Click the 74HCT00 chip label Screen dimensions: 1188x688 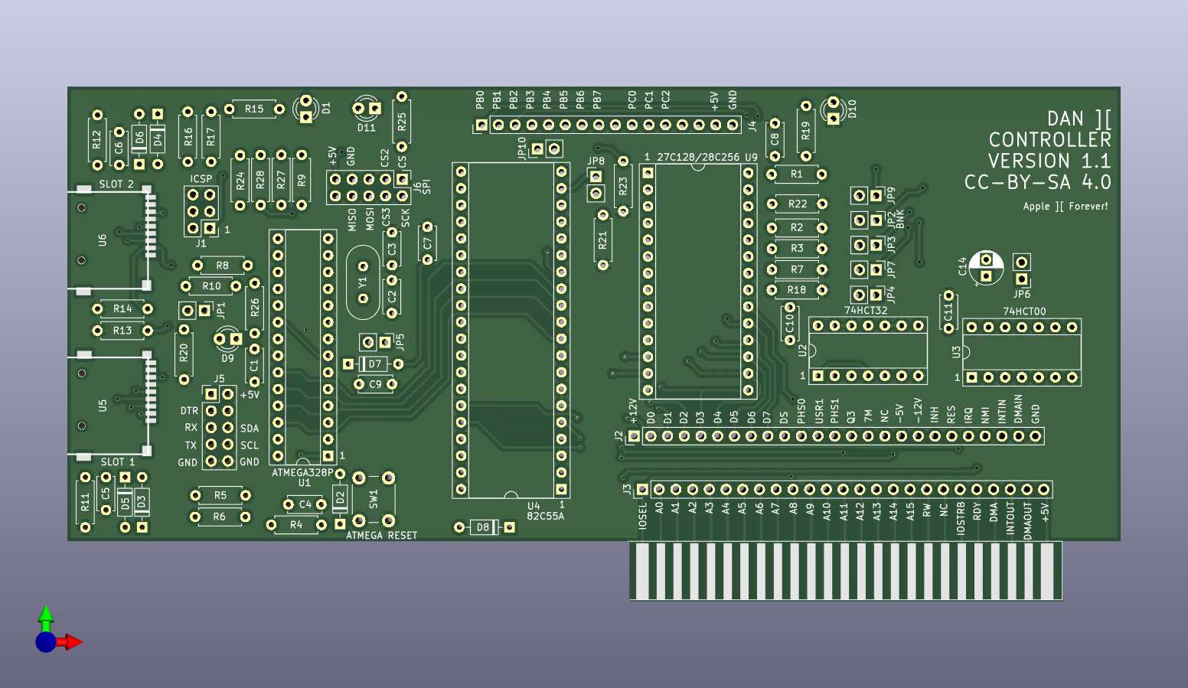point(1024,311)
